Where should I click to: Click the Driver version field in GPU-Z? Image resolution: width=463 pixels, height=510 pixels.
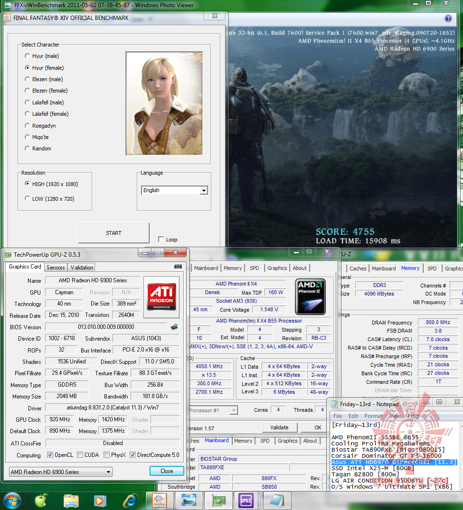click(x=113, y=407)
